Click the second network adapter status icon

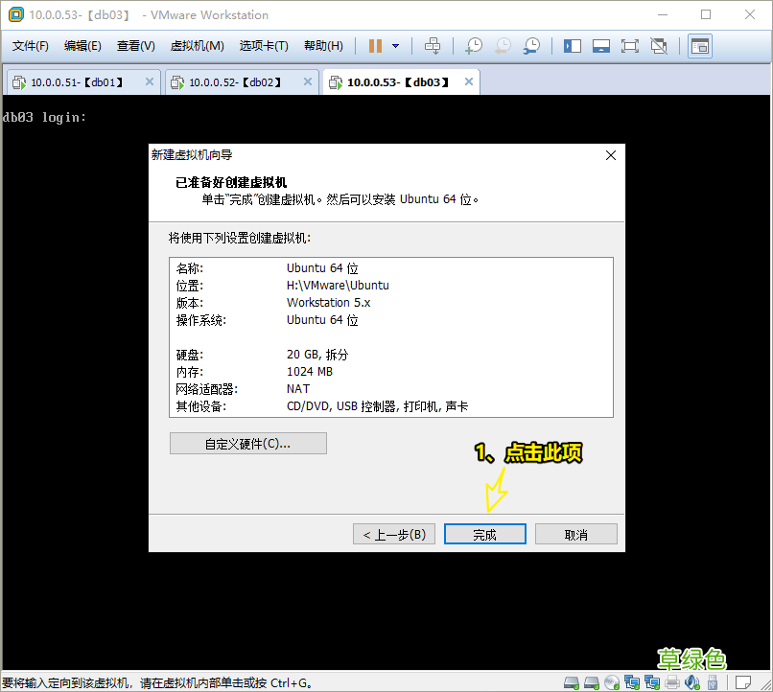pos(652,682)
